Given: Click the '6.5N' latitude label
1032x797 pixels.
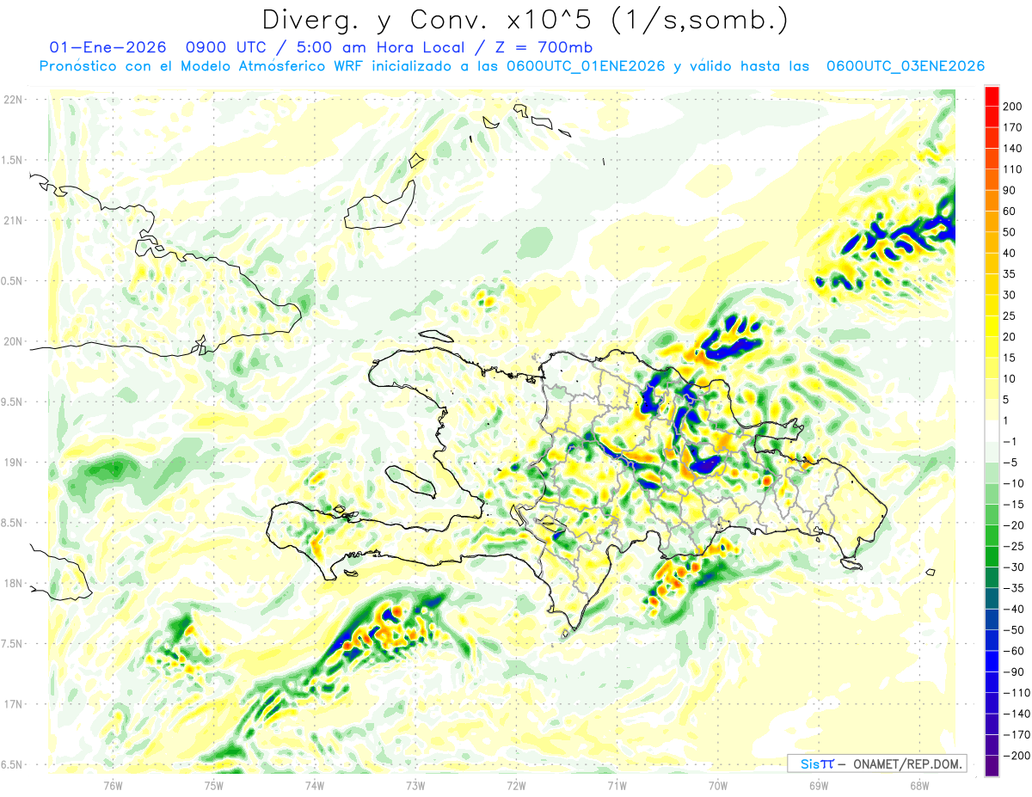Looking at the screenshot, I should 13,765.
